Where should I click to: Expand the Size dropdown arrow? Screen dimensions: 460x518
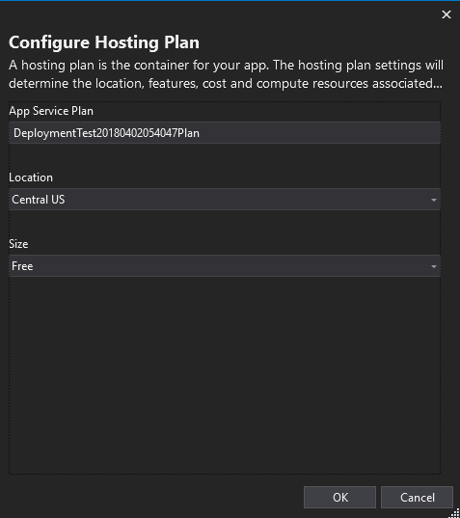(x=434, y=266)
